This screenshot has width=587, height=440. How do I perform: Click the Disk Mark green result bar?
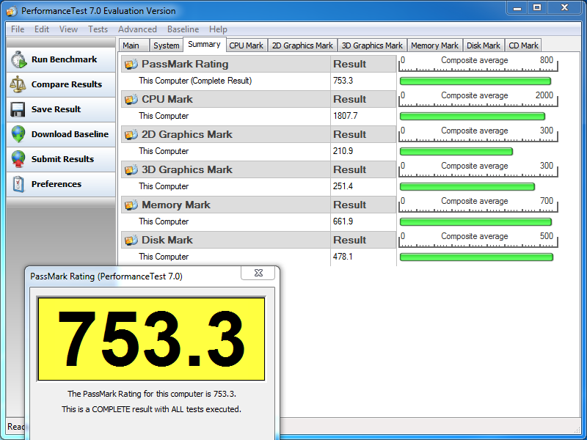(x=476, y=257)
